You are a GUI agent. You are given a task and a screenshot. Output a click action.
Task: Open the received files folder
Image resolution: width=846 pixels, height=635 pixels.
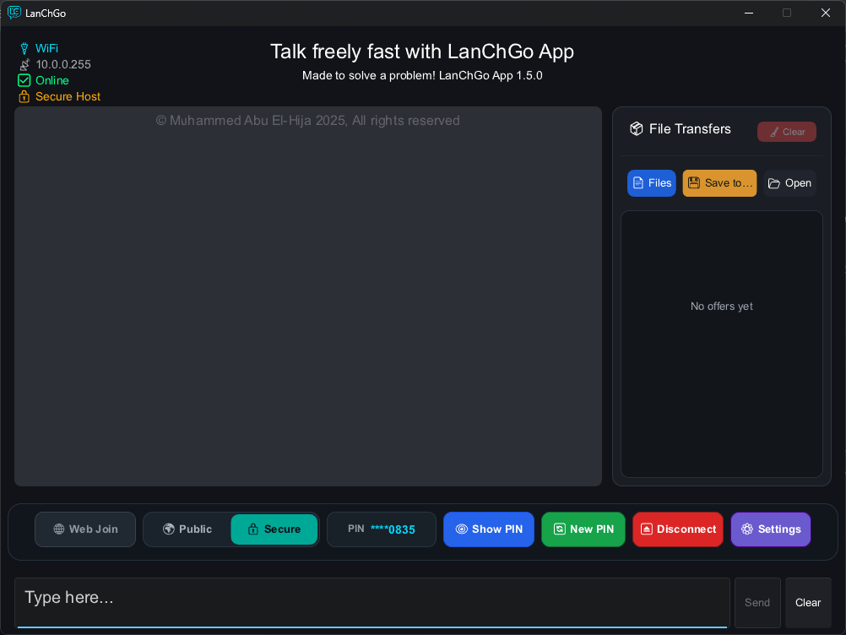pos(789,183)
